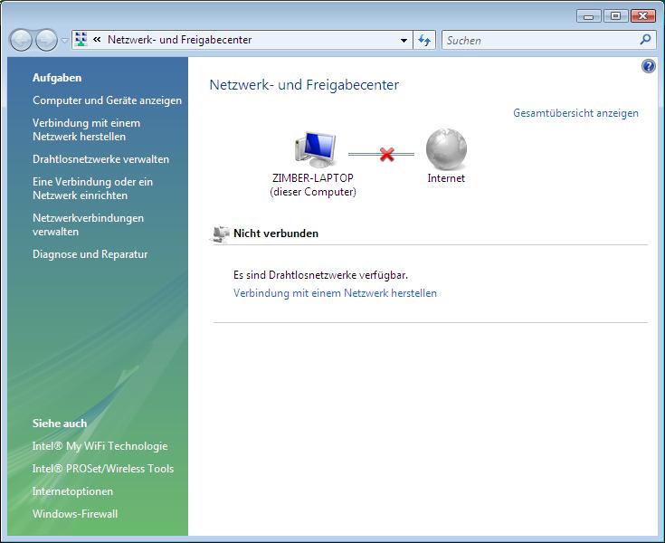Click the Netzwerk- und Freigabecenter page title

(x=304, y=85)
